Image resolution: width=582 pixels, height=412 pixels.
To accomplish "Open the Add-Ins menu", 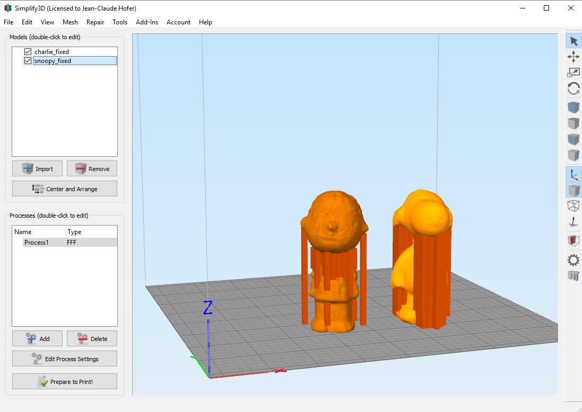I will [147, 22].
